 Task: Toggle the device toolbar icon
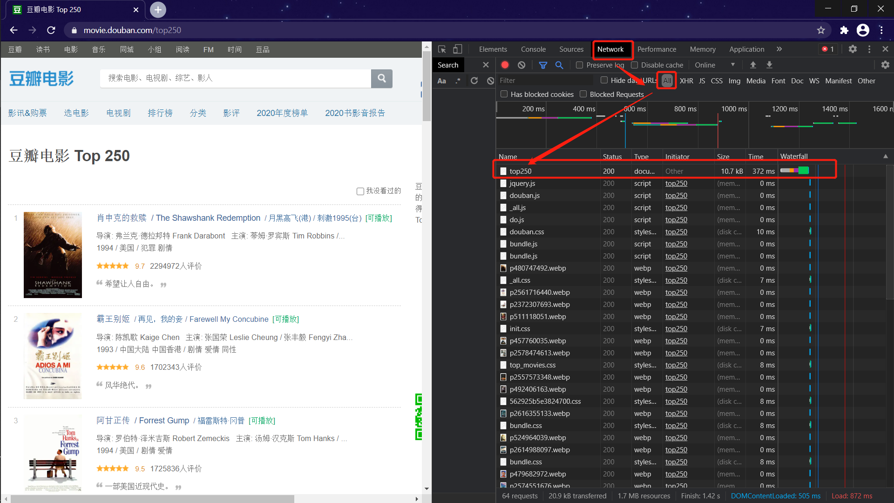[x=458, y=49]
